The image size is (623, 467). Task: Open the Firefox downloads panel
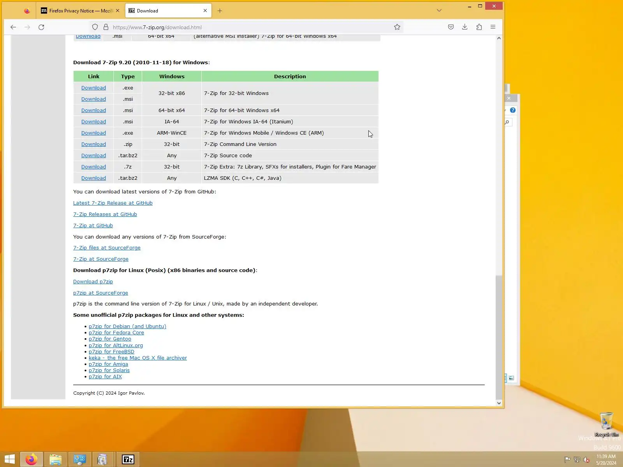coord(465,27)
